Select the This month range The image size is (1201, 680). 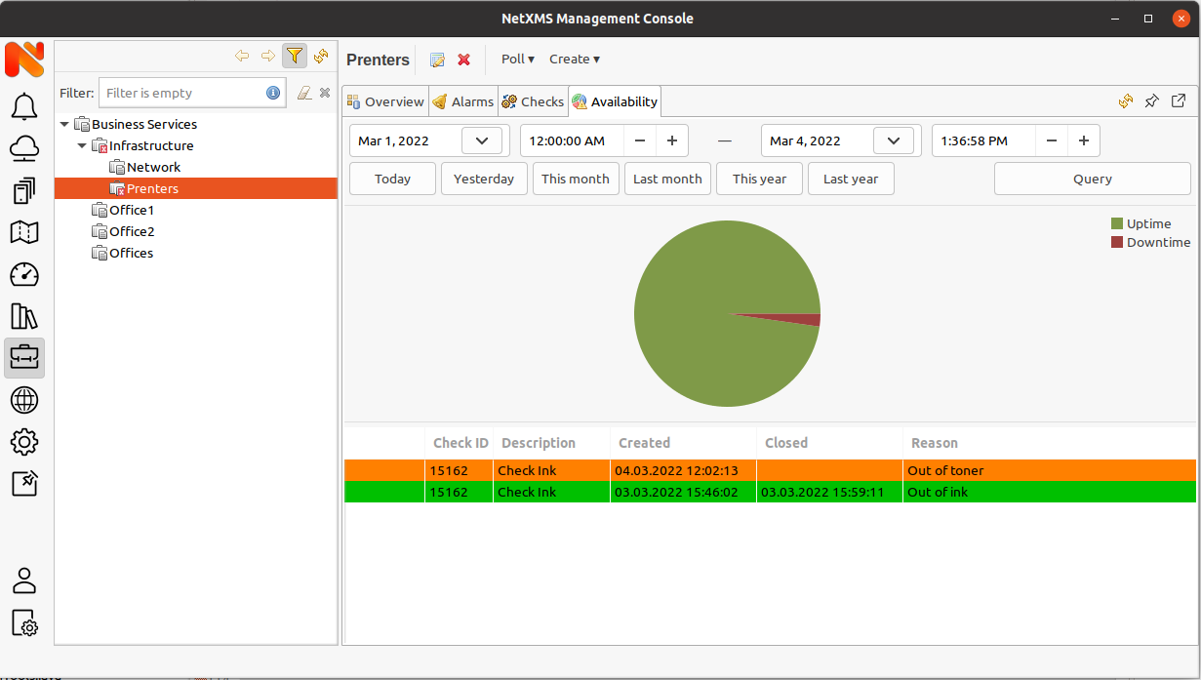coord(576,179)
